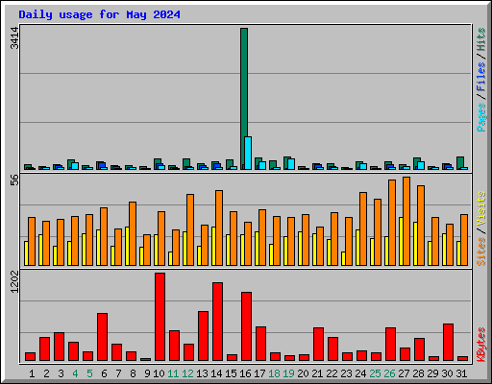Click the yellow Sites bar for day 11
The height and width of the screenshot is (384, 492).
[x=170, y=258]
